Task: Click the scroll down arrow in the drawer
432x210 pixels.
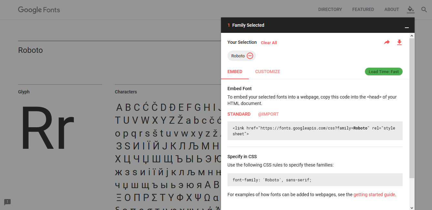Action: [412, 207]
